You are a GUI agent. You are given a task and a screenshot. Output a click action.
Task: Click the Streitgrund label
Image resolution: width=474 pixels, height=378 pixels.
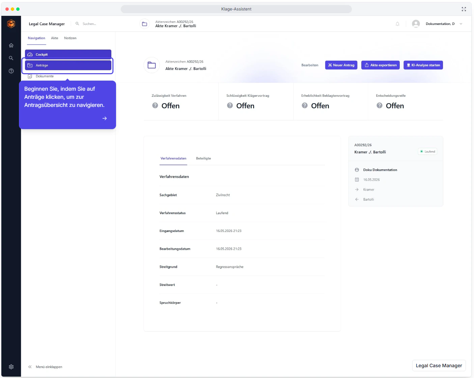tap(168, 267)
